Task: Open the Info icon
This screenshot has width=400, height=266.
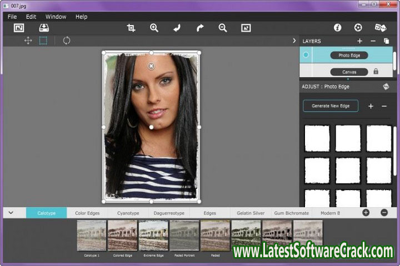Action: 338,28
